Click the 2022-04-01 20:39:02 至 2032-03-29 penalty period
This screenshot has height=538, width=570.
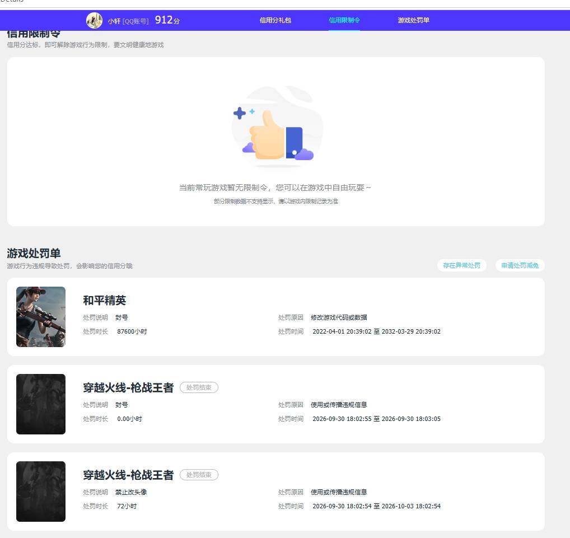377,331
